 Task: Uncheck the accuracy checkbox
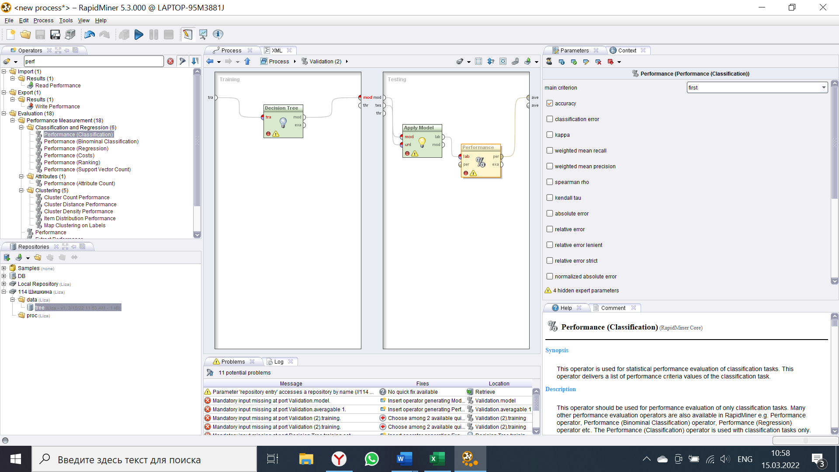point(550,103)
